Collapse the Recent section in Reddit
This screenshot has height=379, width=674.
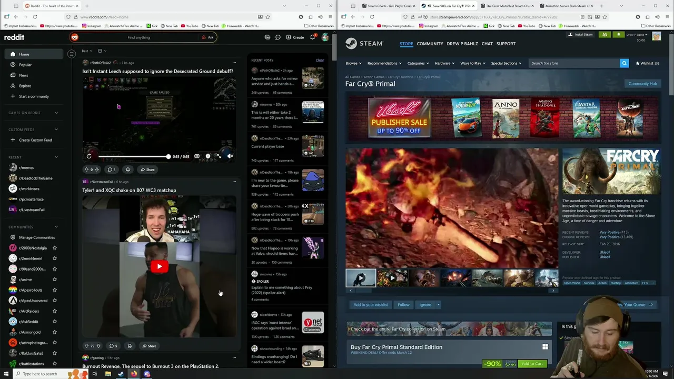tap(56, 157)
